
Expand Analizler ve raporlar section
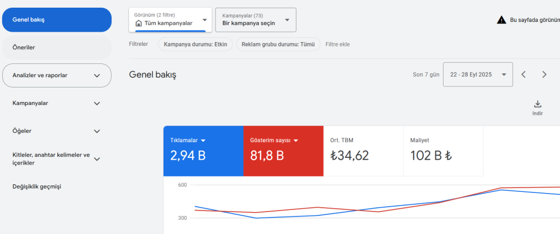coord(97,75)
